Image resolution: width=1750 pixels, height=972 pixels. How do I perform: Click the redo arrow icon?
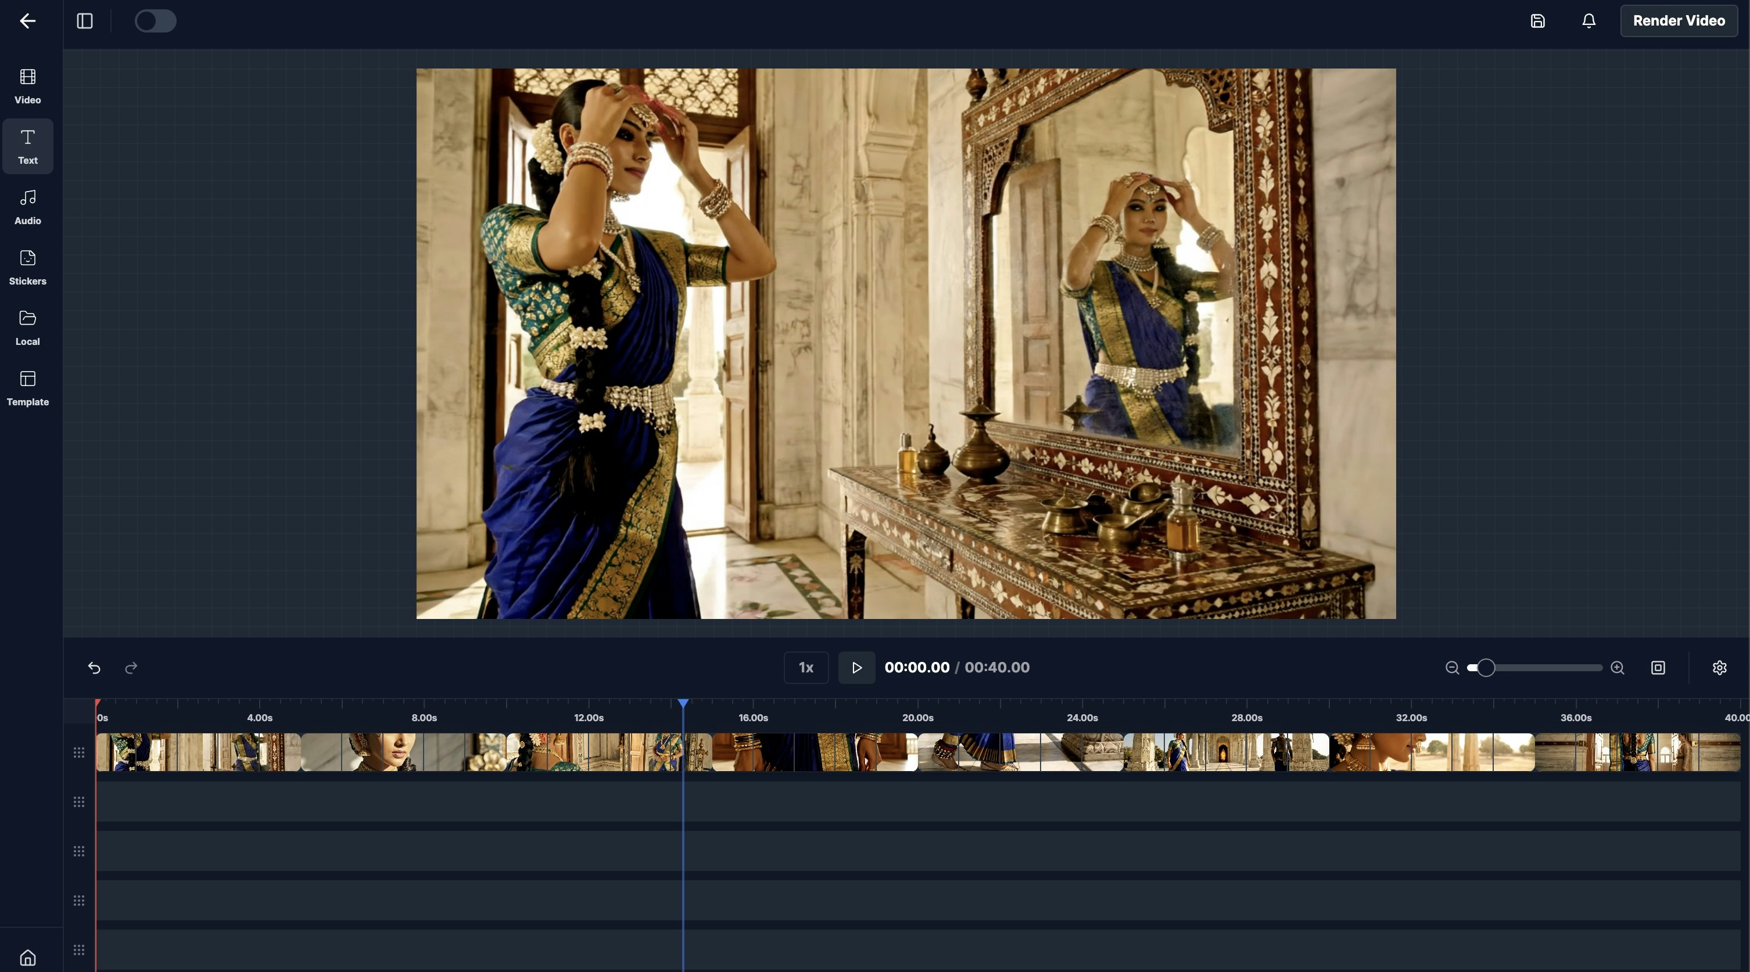pyautogui.click(x=131, y=668)
